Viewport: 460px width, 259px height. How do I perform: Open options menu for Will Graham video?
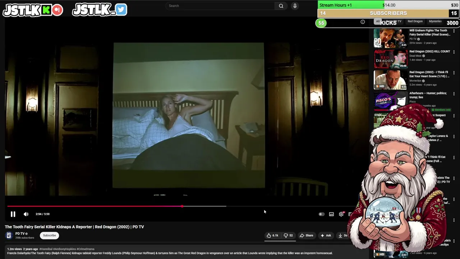[454, 31]
